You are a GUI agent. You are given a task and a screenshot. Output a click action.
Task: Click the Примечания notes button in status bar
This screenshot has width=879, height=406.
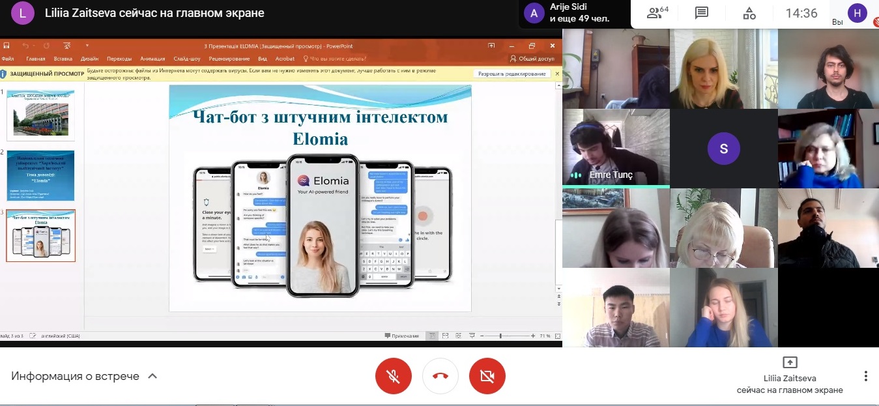coord(402,336)
